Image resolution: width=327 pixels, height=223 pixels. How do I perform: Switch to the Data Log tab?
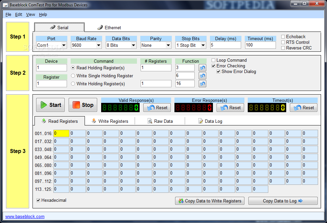click(210, 121)
